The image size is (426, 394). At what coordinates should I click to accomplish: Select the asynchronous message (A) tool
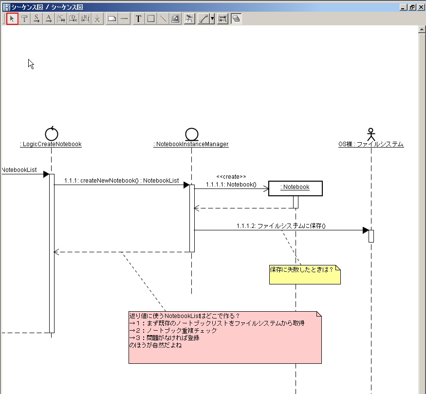click(49, 19)
